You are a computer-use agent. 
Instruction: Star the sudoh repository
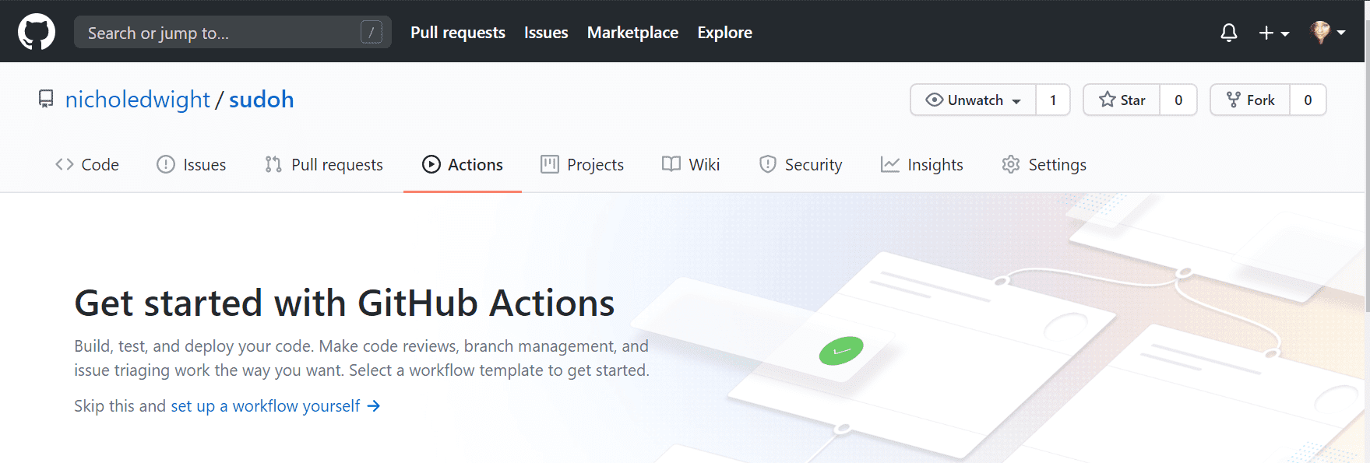pos(1122,100)
